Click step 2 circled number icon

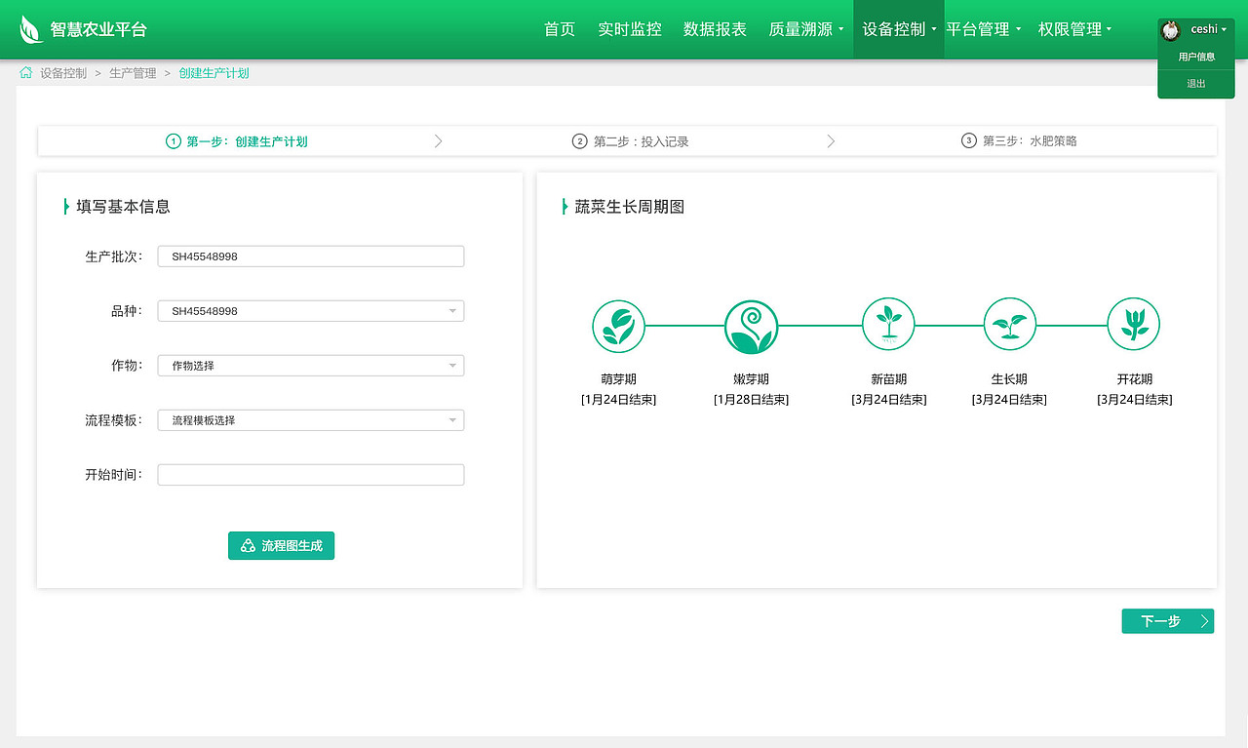[580, 141]
